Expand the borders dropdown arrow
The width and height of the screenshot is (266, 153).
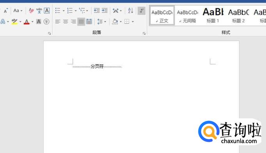pyautogui.click(x=133, y=22)
